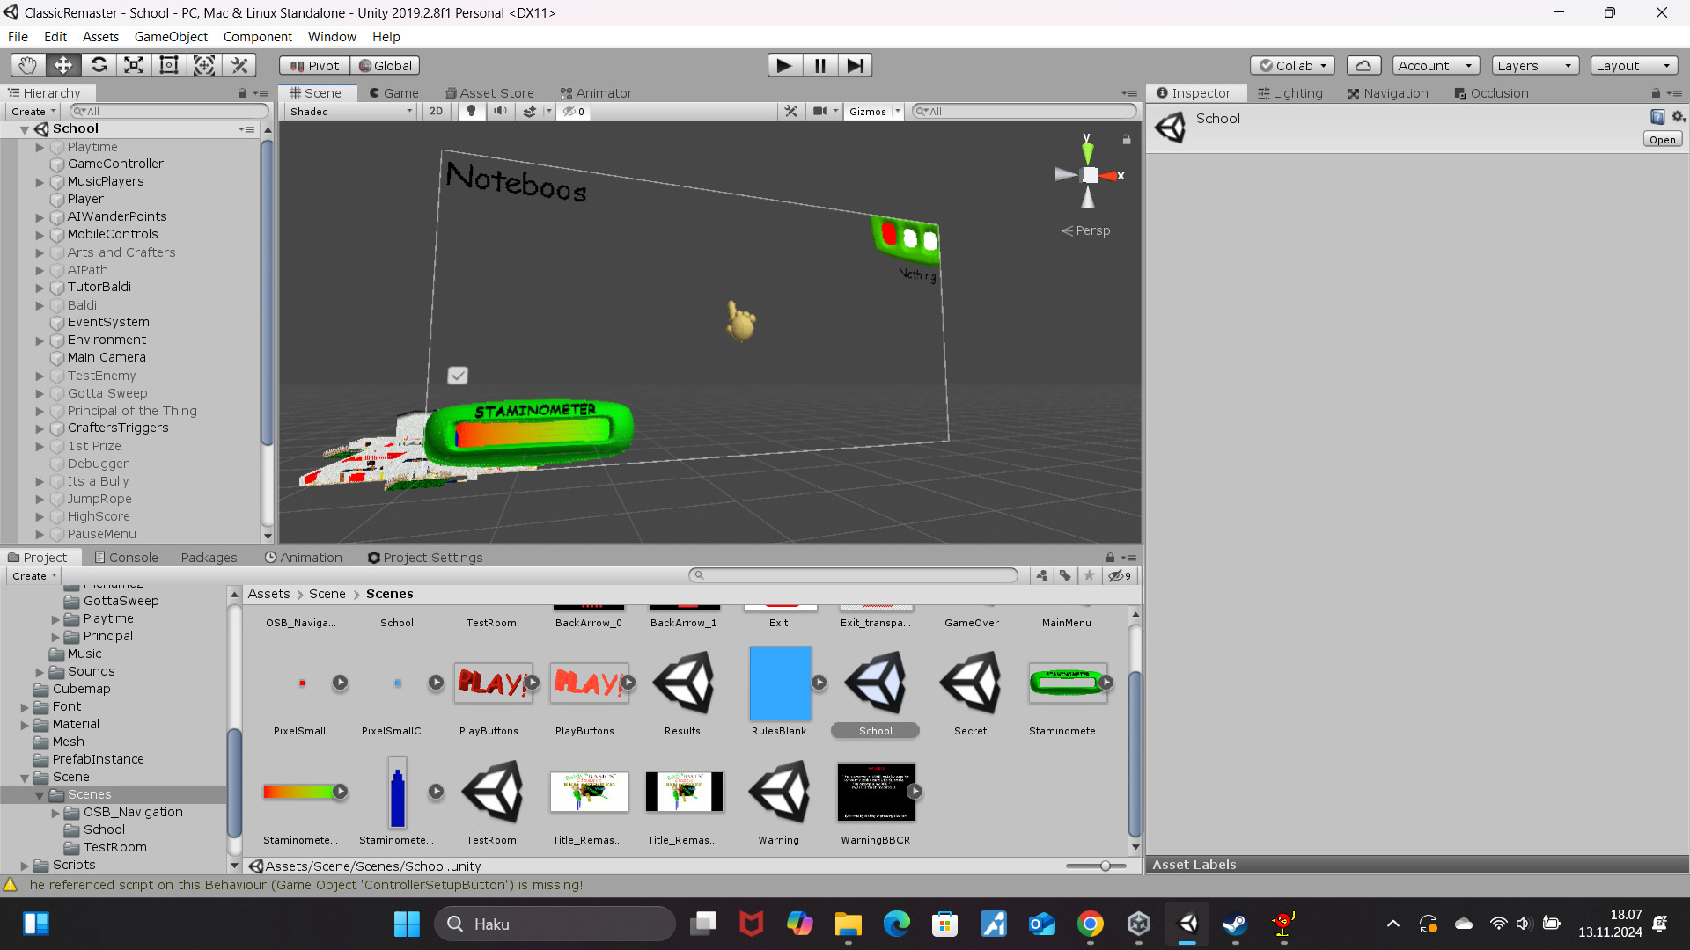
Task: Select the Hand tool
Action: pyautogui.click(x=28, y=65)
